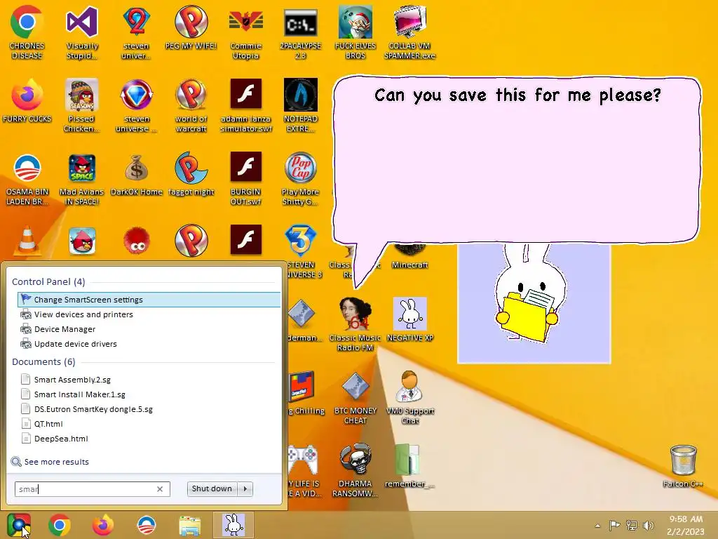
Task: Show hidden tray icons arrow
Action: pyautogui.click(x=597, y=526)
